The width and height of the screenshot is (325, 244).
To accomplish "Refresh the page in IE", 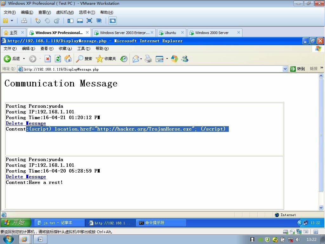I will [x=58, y=59].
